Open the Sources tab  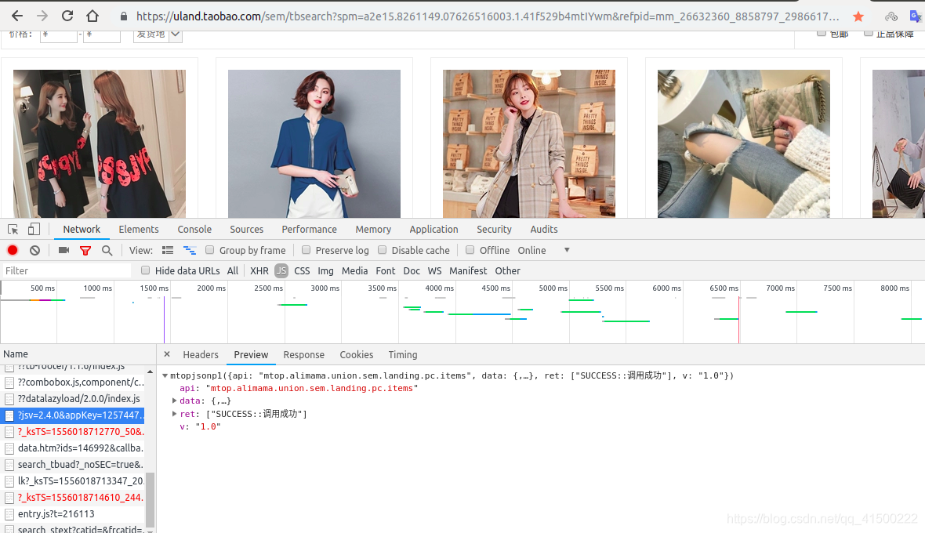click(x=247, y=230)
